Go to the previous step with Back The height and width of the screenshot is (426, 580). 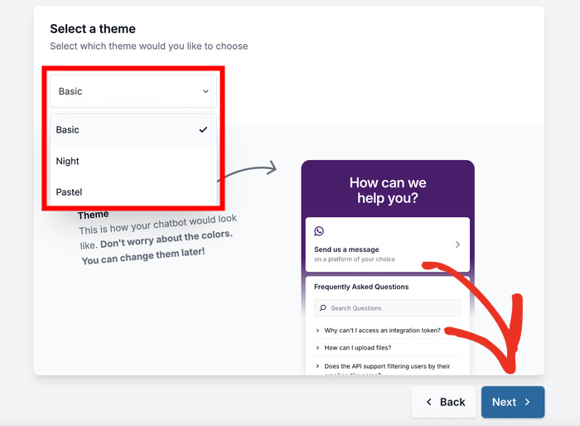point(444,402)
